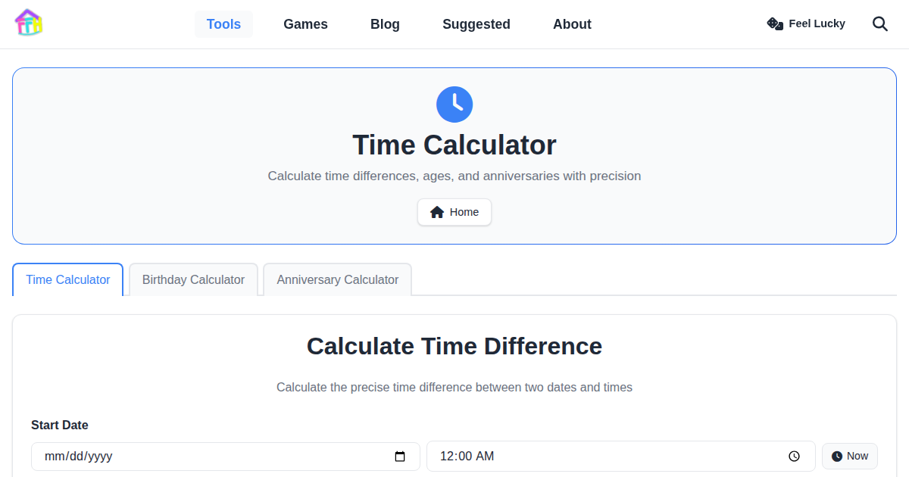
Task: Open the Tools menu item
Action: [223, 23]
